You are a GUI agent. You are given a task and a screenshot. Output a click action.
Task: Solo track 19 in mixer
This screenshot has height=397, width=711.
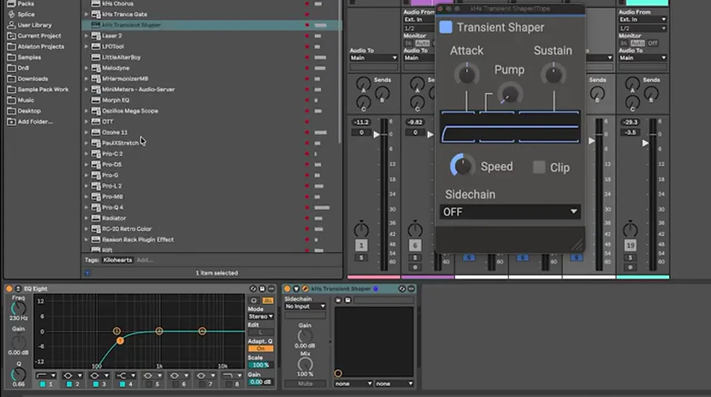coord(630,258)
